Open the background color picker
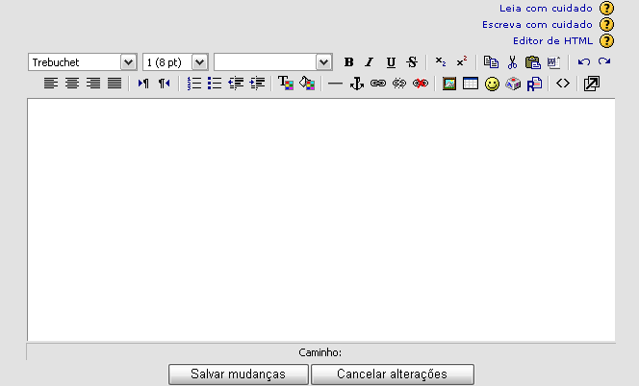 307,84
